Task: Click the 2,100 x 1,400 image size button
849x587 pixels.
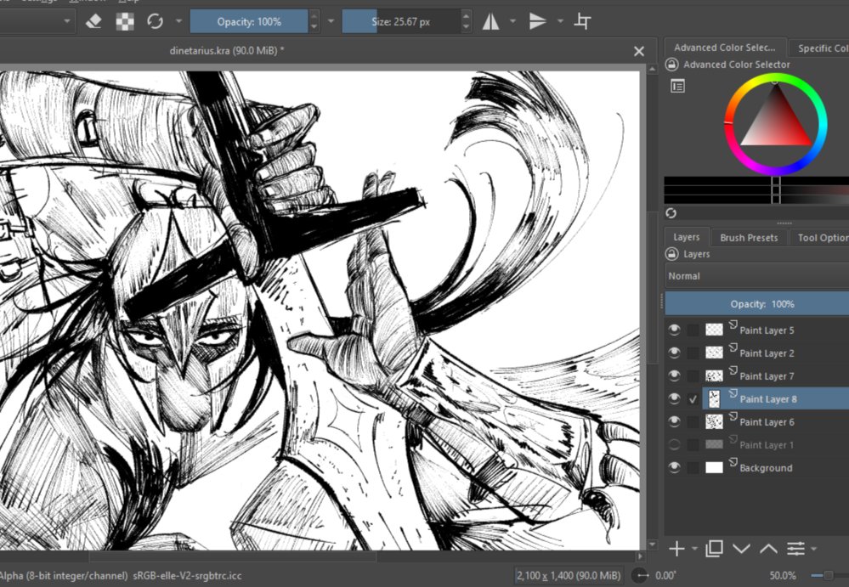Action: [568, 576]
